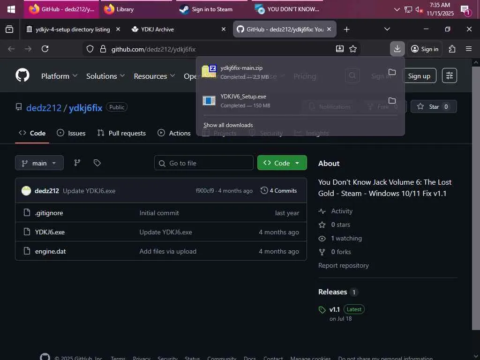Open the ydkj6fix repository link
Screen dimensions: 480x360
85,108
